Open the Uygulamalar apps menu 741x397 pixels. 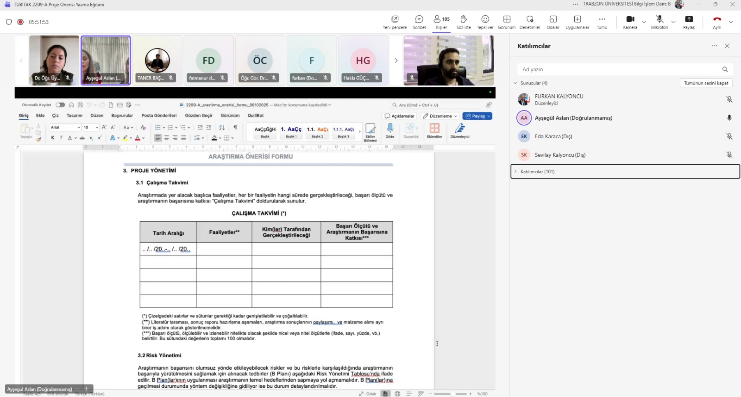click(577, 22)
